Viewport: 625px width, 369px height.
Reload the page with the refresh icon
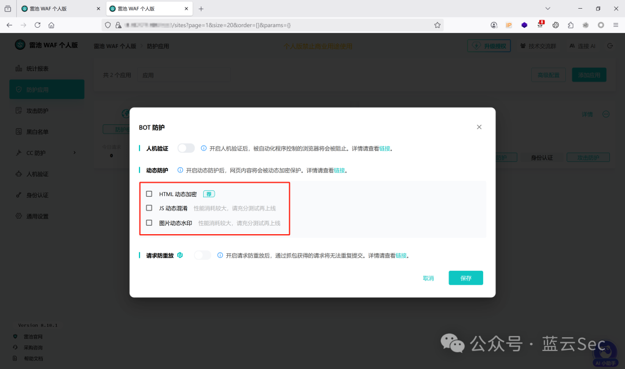(x=38, y=25)
